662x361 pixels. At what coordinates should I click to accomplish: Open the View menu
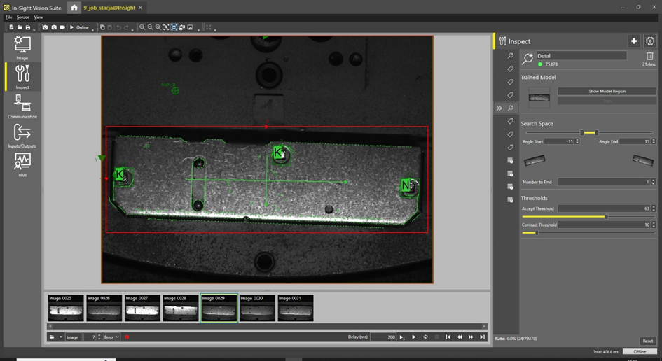(x=39, y=17)
